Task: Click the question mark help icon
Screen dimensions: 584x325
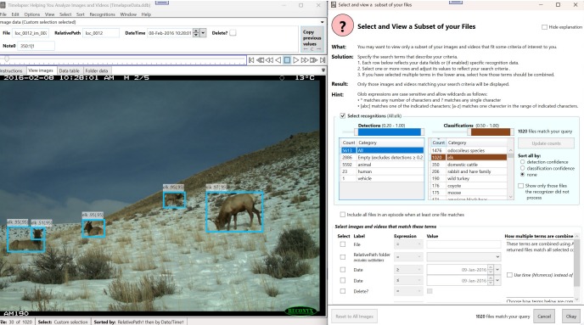Action: pyautogui.click(x=342, y=25)
